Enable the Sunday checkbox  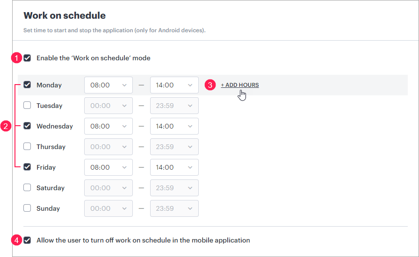pyautogui.click(x=28, y=208)
